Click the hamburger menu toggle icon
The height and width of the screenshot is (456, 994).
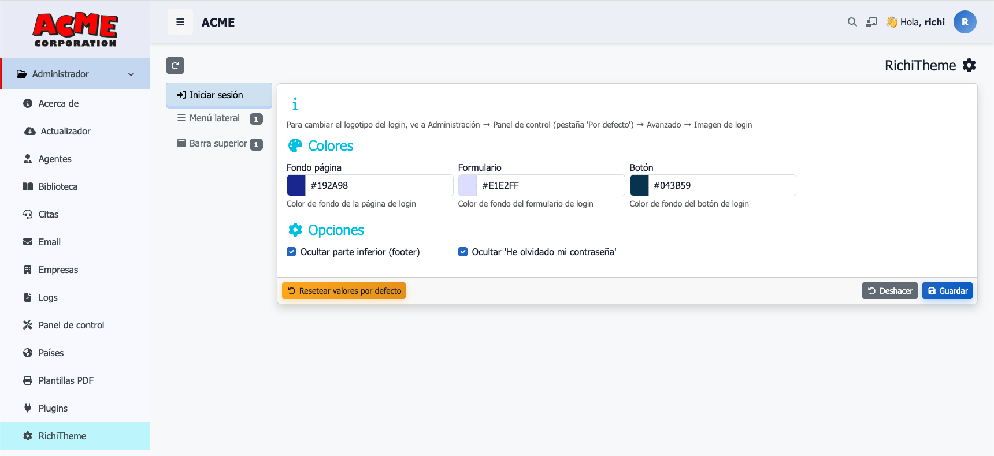180,22
